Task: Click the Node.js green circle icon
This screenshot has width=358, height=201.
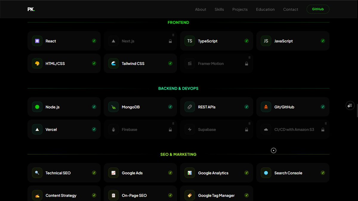Action: [37, 107]
